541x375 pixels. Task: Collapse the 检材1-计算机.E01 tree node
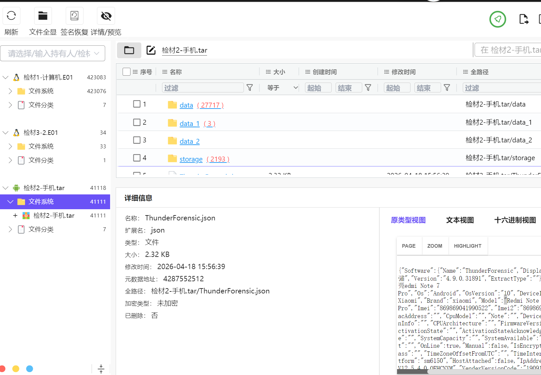click(5, 77)
